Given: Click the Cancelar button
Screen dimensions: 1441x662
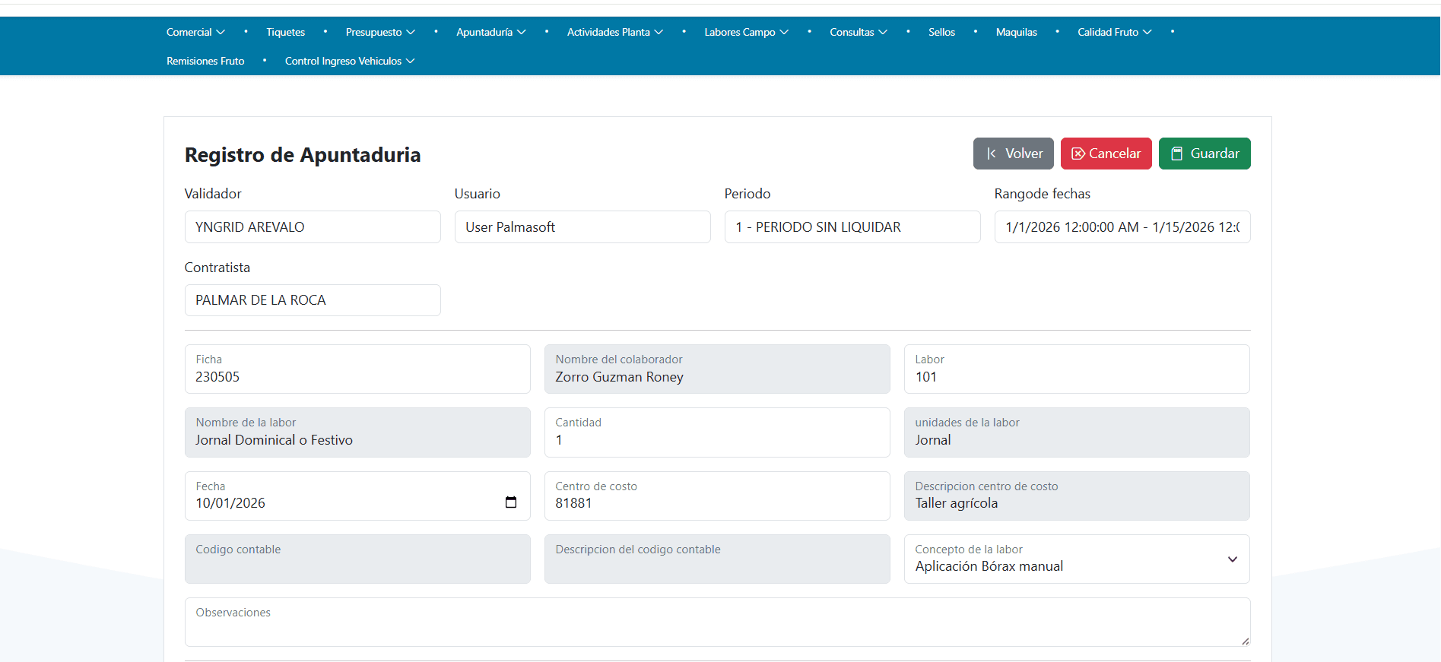Looking at the screenshot, I should click(x=1106, y=154).
